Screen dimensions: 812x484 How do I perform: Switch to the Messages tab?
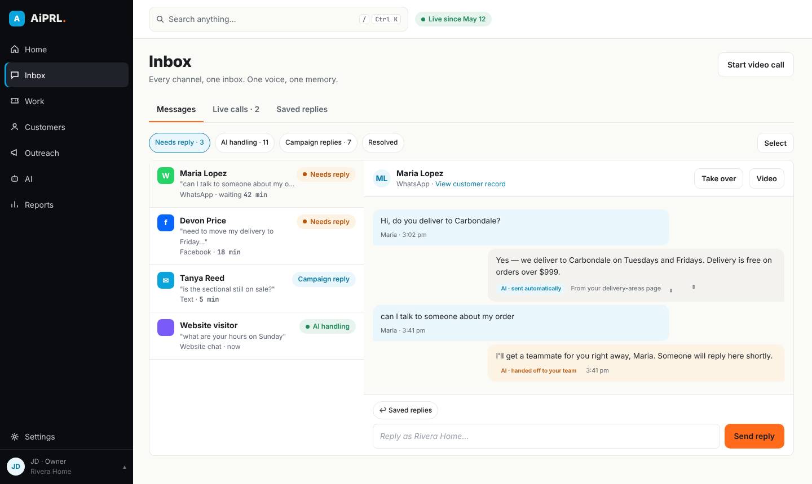(x=176, y=110)
